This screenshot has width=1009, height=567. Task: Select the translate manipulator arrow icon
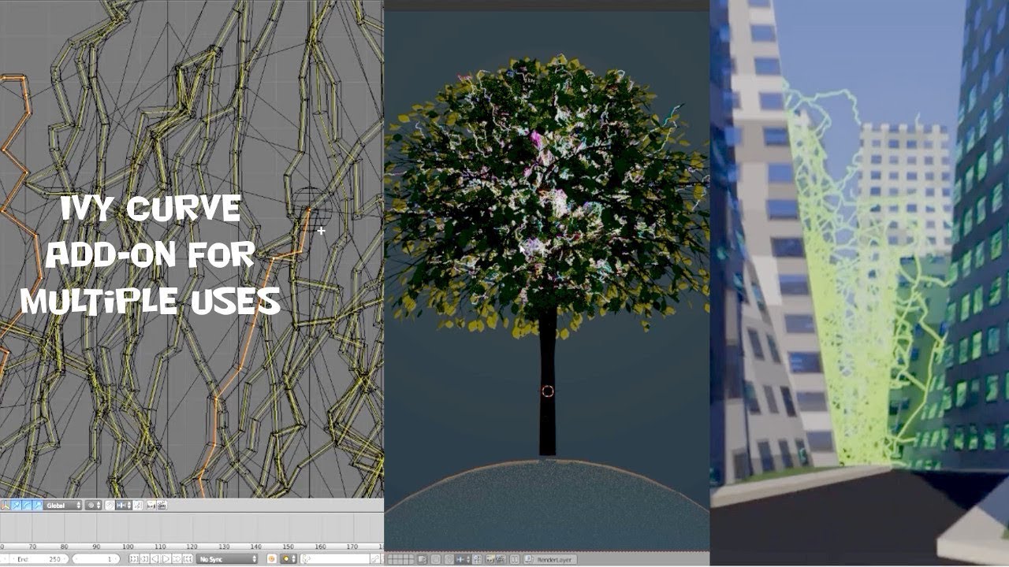pos(17,505)
